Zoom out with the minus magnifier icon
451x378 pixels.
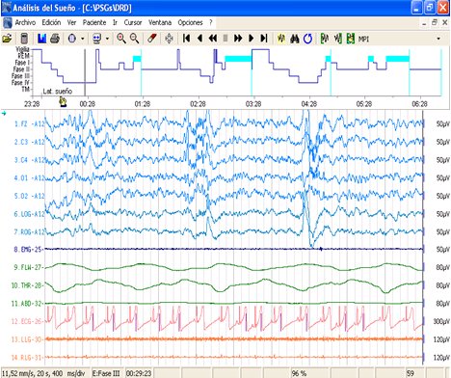pos(134,39)
